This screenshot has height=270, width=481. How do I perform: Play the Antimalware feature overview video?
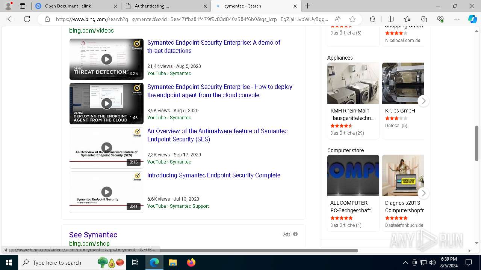(x=106, y=148)
